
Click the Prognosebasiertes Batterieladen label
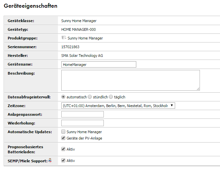[x=25, y=149]
